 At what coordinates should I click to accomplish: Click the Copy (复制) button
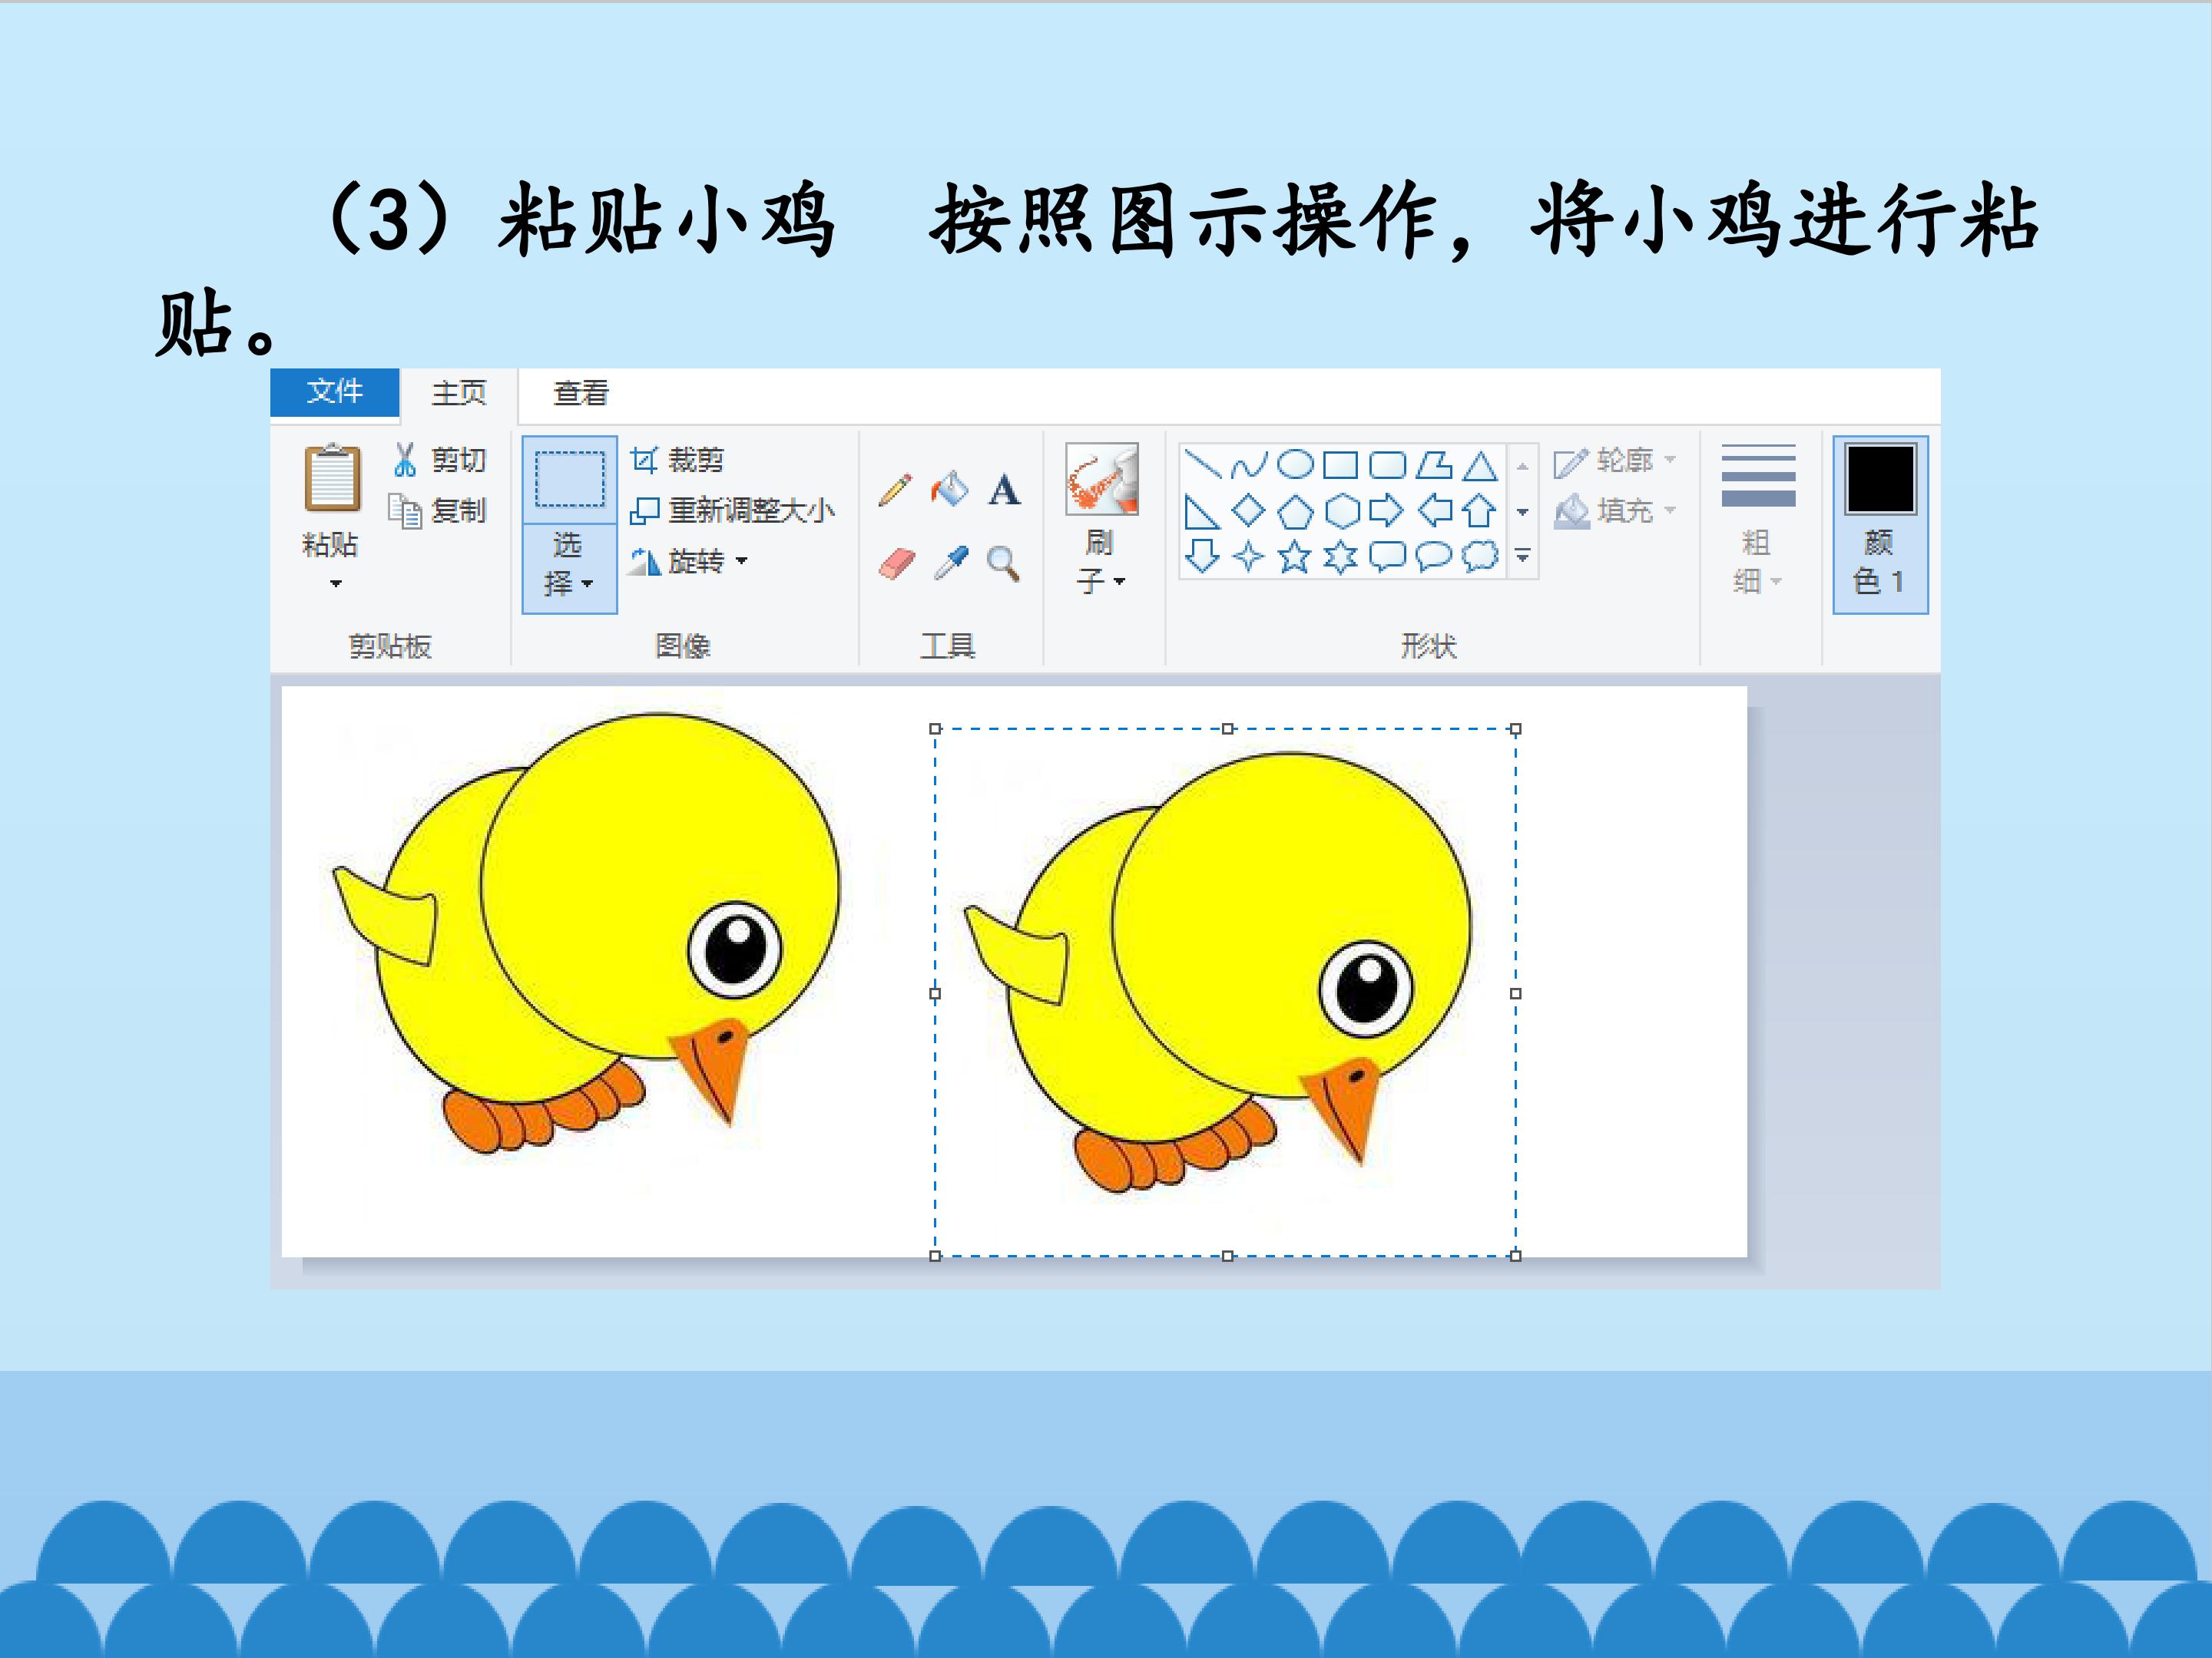(438, 510)
